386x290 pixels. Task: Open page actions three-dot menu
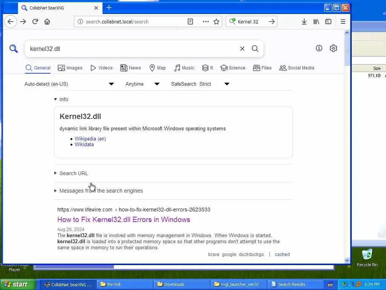click(206, 22)
